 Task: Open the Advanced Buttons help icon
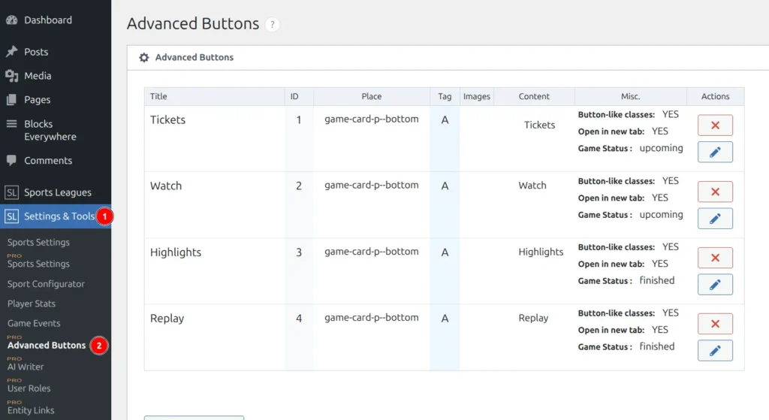tap(272, 24)
